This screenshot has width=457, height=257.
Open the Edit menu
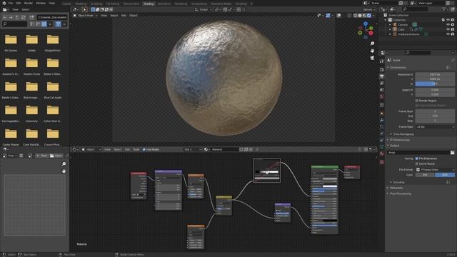19,3
